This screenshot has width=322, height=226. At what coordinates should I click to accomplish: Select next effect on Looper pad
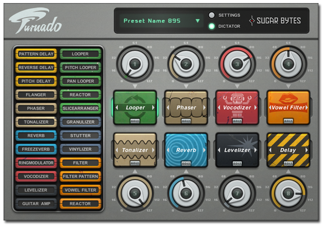153,107
